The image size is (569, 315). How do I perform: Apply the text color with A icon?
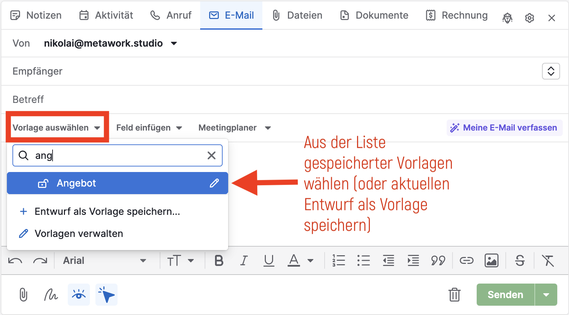294,261
